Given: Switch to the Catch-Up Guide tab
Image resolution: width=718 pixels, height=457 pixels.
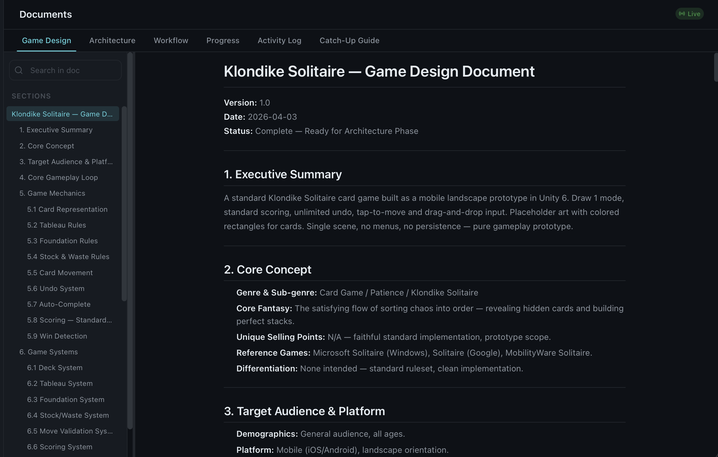Looking at the screenshot, I should 349,41.
